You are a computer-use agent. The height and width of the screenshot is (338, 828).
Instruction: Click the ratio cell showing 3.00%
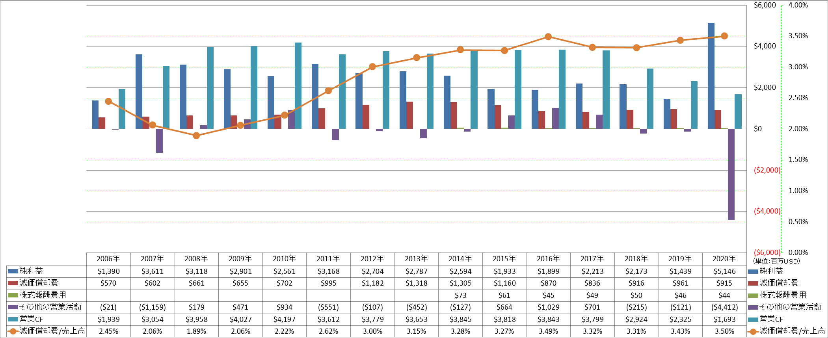point(372,331)
